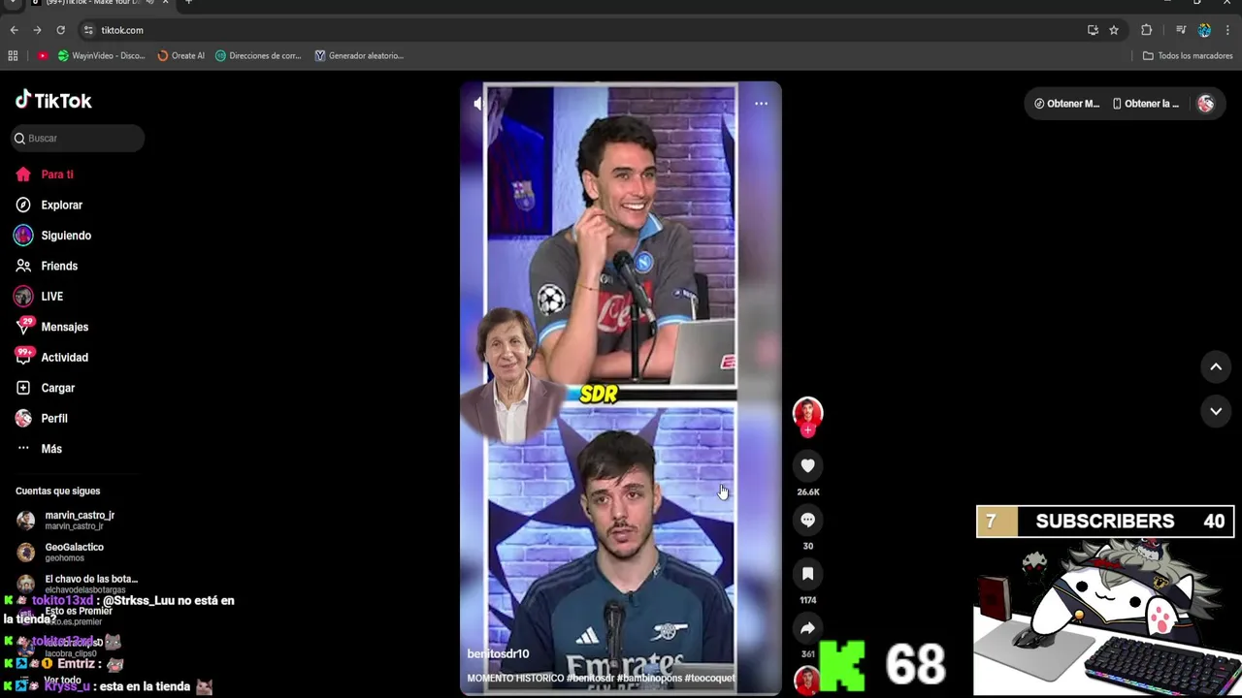The height and width of the screenshot is (698, 1242).
Task: Click the #benitosdr hashtag in the caption
Action: (x=591, y=678)
